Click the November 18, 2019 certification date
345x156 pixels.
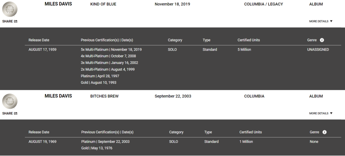tap(173, 4)
